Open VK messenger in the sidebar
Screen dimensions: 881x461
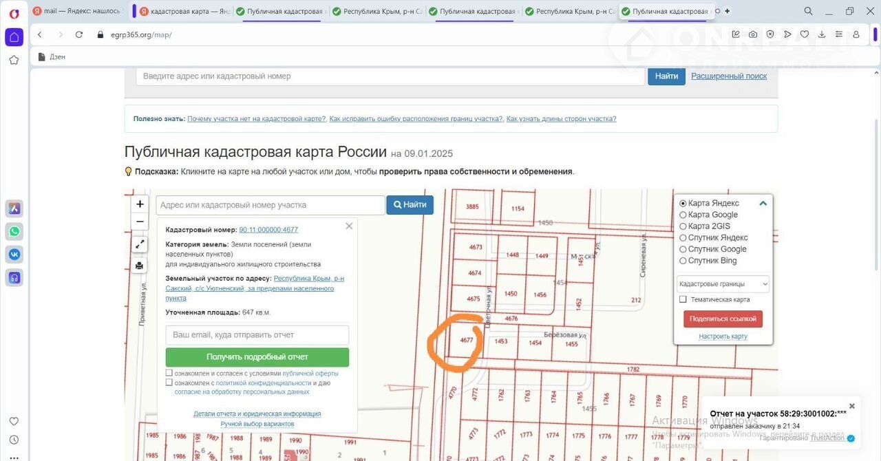tap(14, 255)
